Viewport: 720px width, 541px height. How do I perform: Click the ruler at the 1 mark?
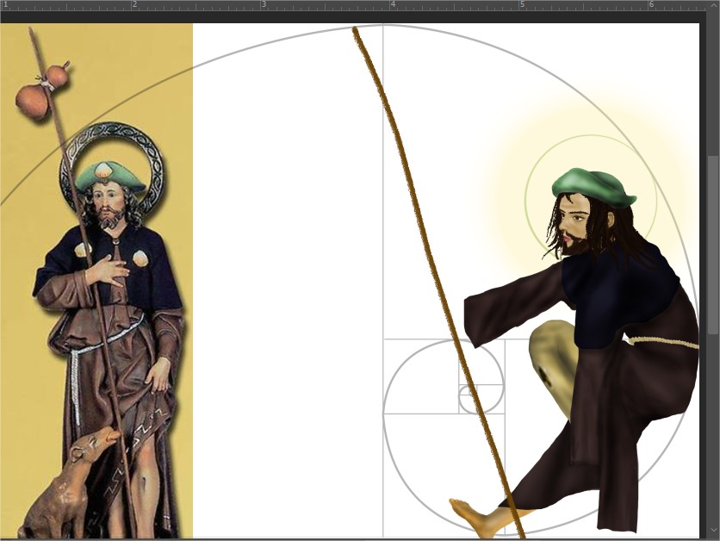coord(5,5)
